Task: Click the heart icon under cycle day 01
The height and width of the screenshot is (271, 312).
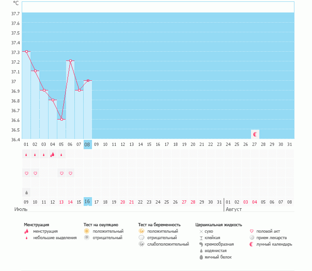Action: (26, 173)
